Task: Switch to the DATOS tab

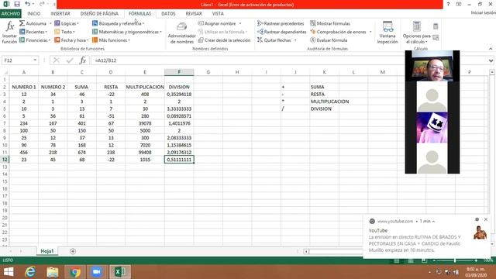Action: point(168,14)
